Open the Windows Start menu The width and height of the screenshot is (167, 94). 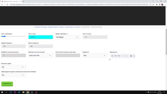(x=2, y=92)
